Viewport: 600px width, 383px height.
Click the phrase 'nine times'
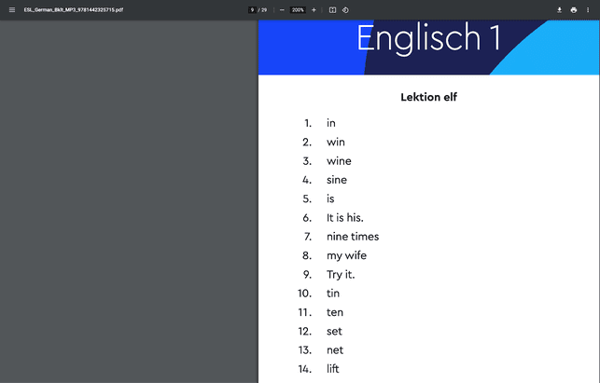click(353, 237)
